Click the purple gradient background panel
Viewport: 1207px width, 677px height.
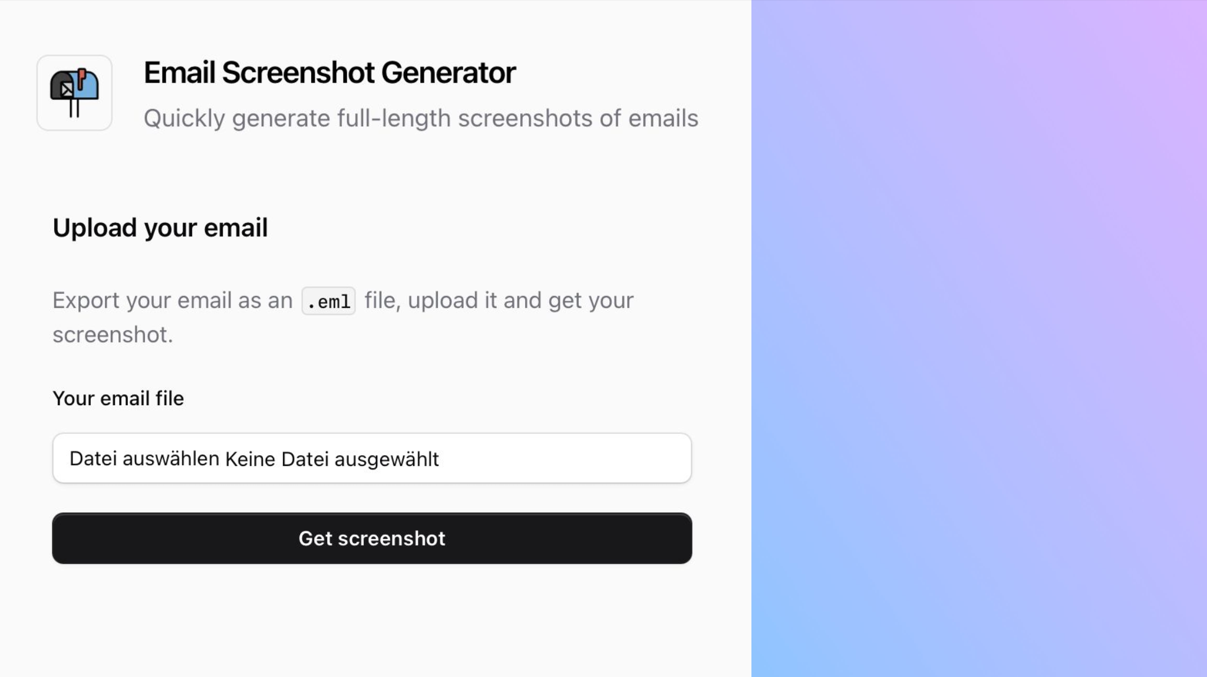[978, 338]
